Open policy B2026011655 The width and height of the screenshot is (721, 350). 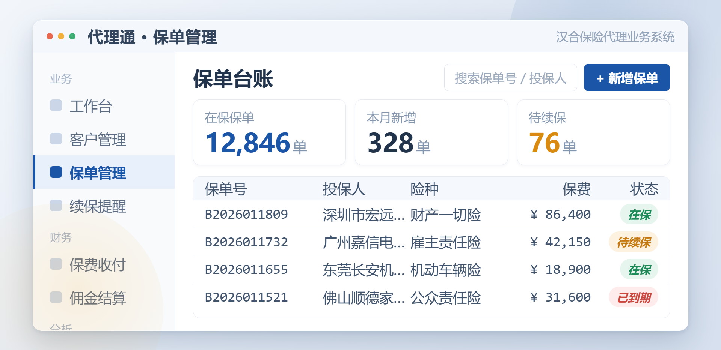[246, 269]
